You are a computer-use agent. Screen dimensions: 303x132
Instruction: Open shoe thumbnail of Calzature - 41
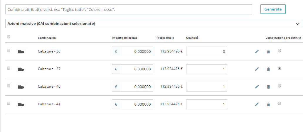point(21,104)
